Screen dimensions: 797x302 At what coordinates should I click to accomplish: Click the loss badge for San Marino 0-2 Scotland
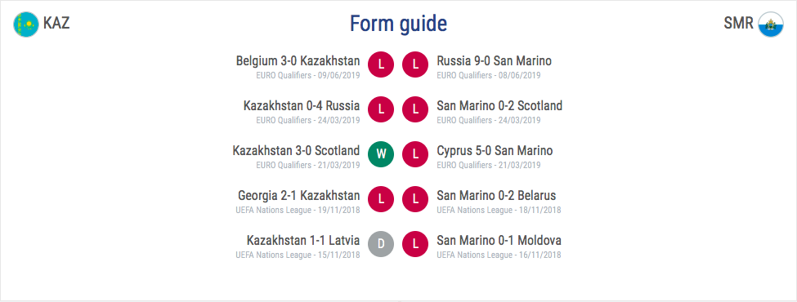coord(415,109)
